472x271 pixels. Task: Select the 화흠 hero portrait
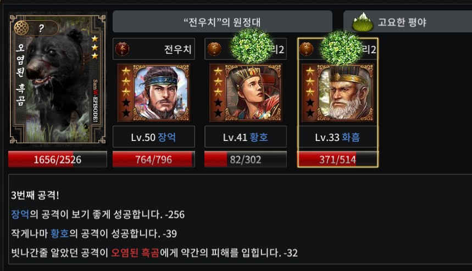point(338,93)
